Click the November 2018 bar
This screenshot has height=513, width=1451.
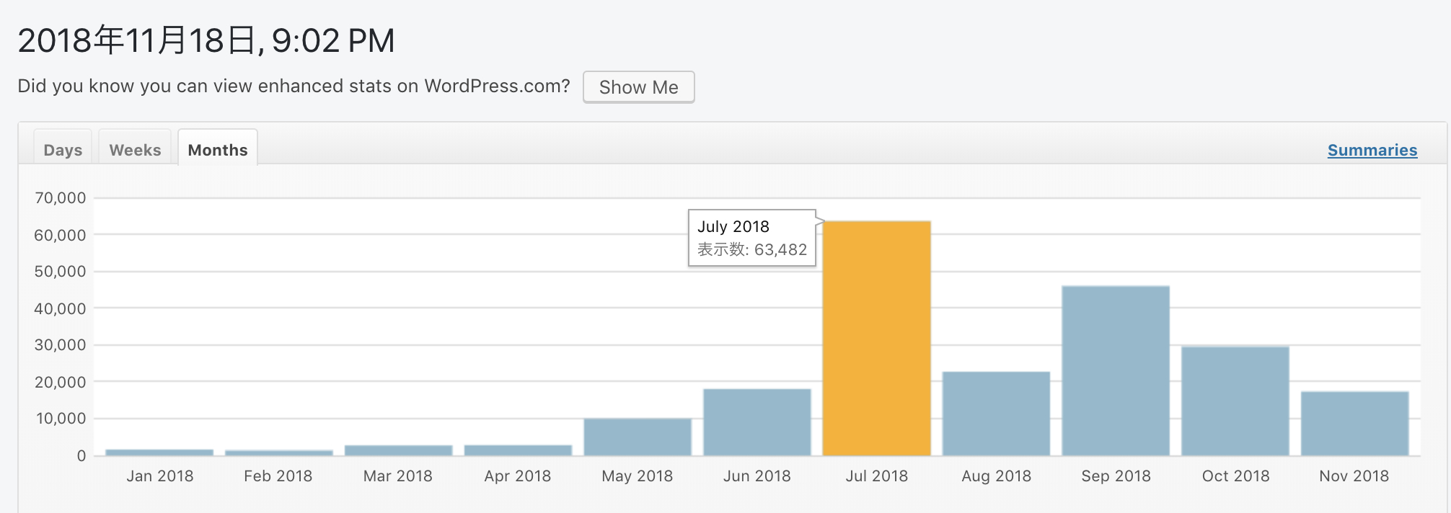[x=1354, y=424]
